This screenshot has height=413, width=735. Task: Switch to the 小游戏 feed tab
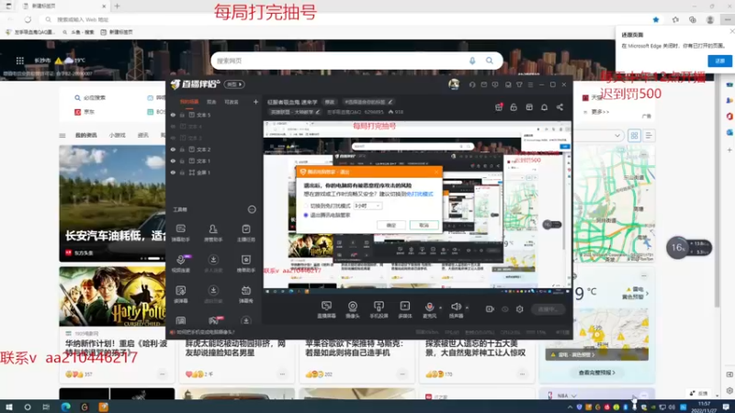118,135
